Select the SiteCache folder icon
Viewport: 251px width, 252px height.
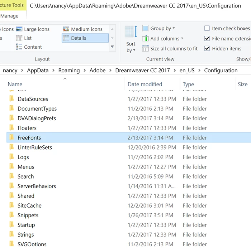click(11, 205)
